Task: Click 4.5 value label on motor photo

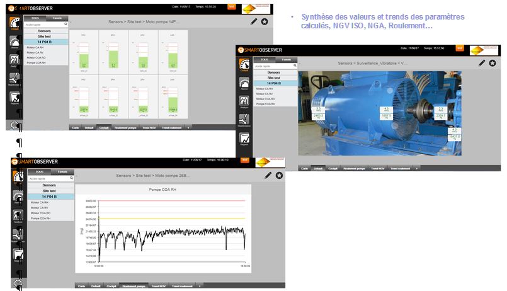Action: tap(385, 110)
